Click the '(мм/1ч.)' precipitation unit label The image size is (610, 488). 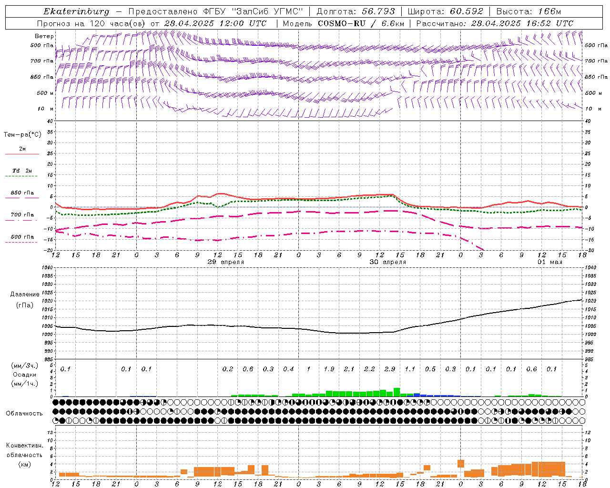[x=25, y=384]
